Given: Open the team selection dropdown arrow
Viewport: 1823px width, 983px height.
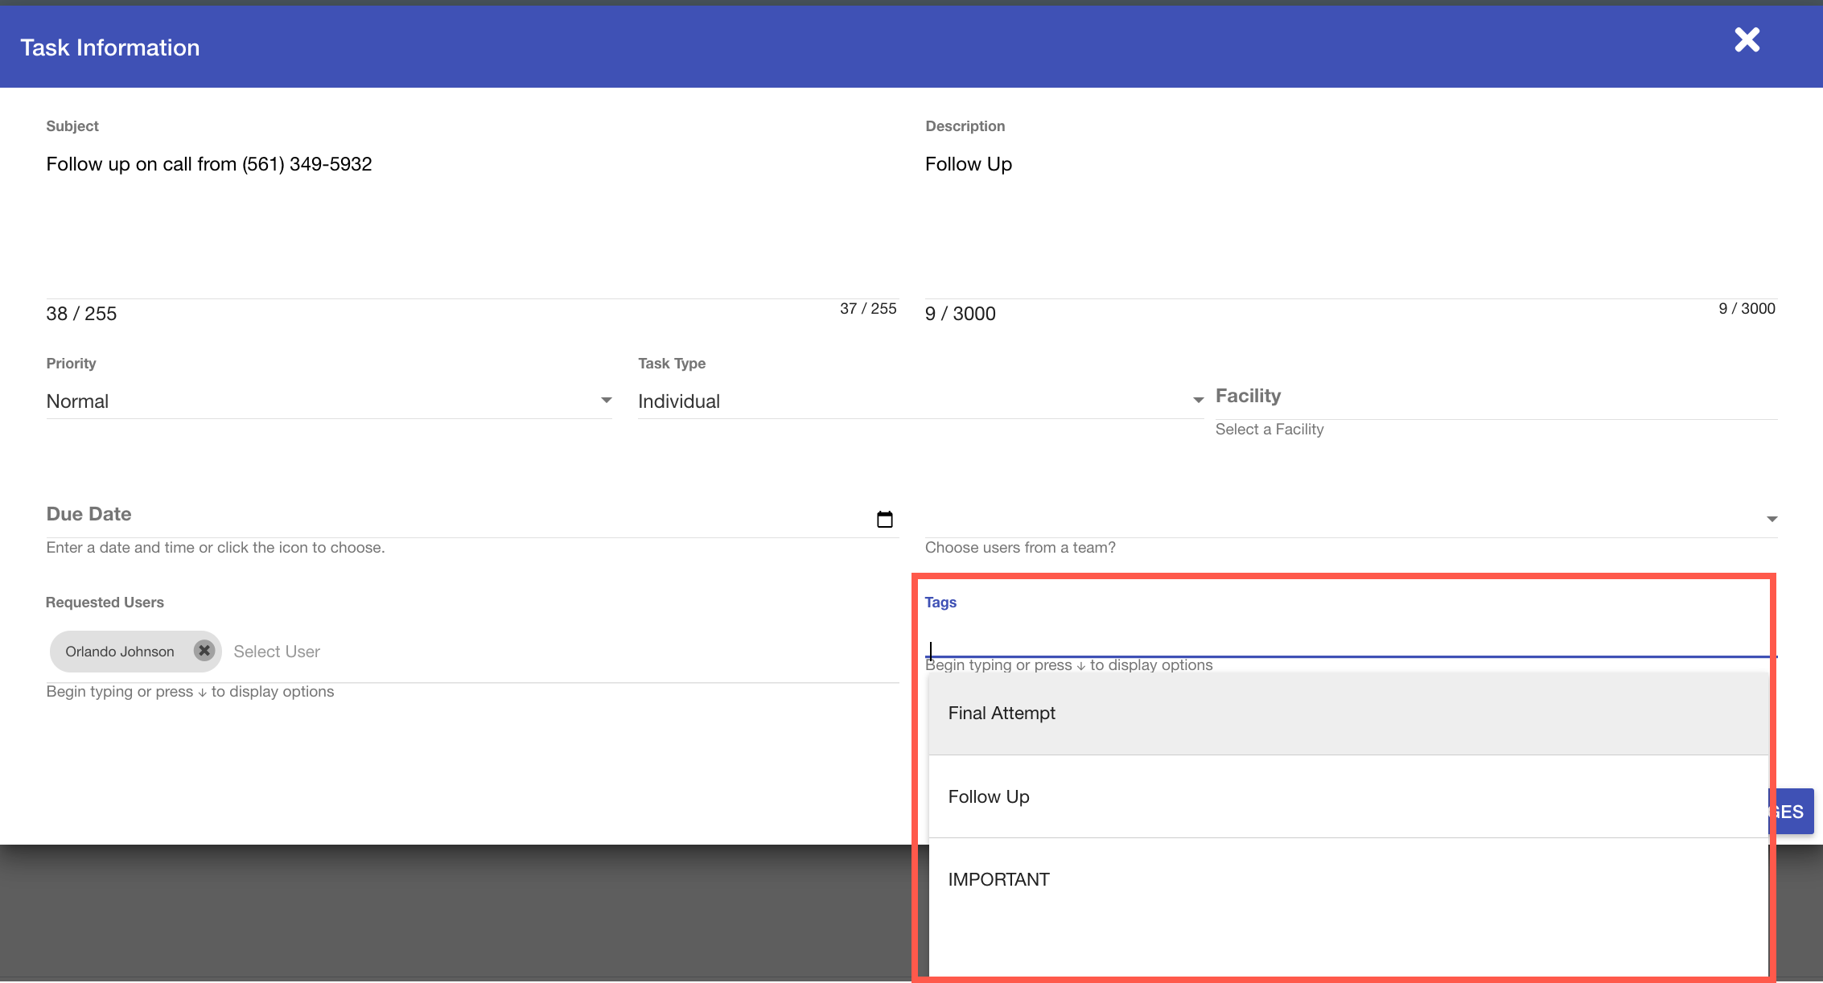Looking at the screenshot, I should (1772, 520).
